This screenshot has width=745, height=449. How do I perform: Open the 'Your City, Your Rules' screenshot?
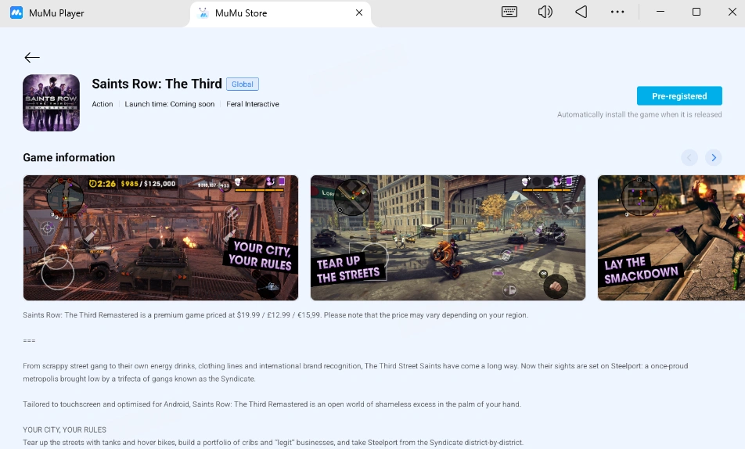(x=160, y=238)
